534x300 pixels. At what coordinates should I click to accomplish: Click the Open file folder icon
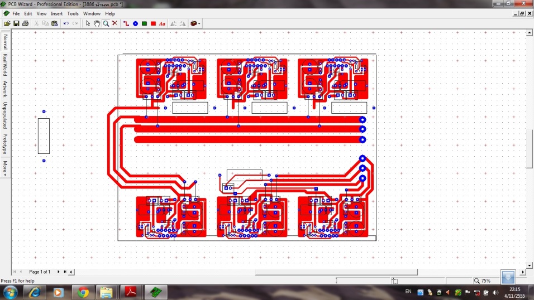tap(7, 23)
